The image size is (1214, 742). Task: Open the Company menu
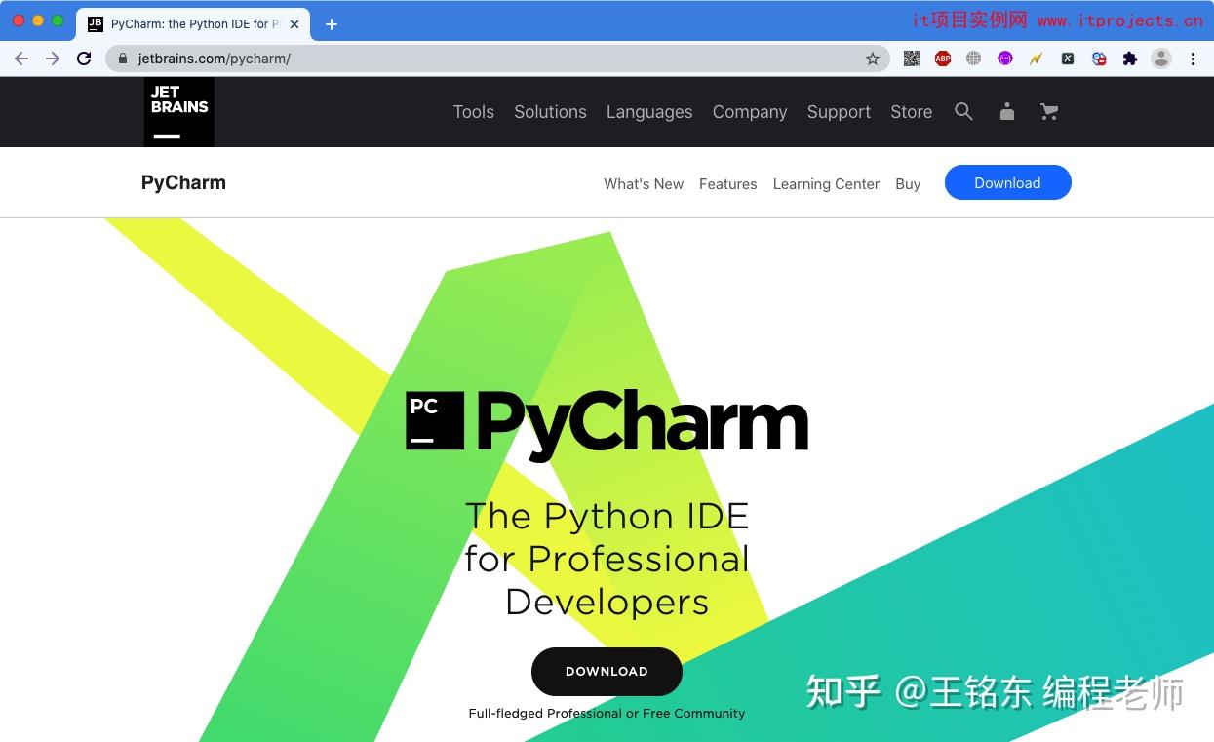coord(750,112)
